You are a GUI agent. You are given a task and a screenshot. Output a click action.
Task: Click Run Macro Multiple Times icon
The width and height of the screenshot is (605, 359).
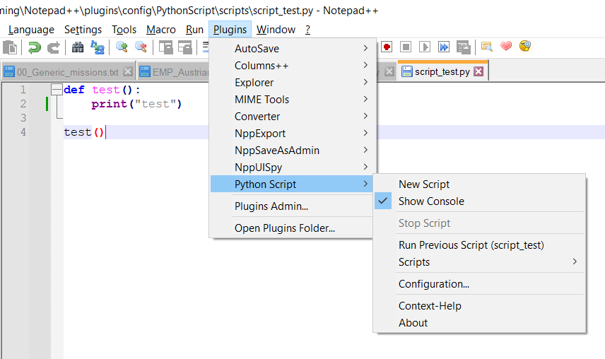(444, 47)
